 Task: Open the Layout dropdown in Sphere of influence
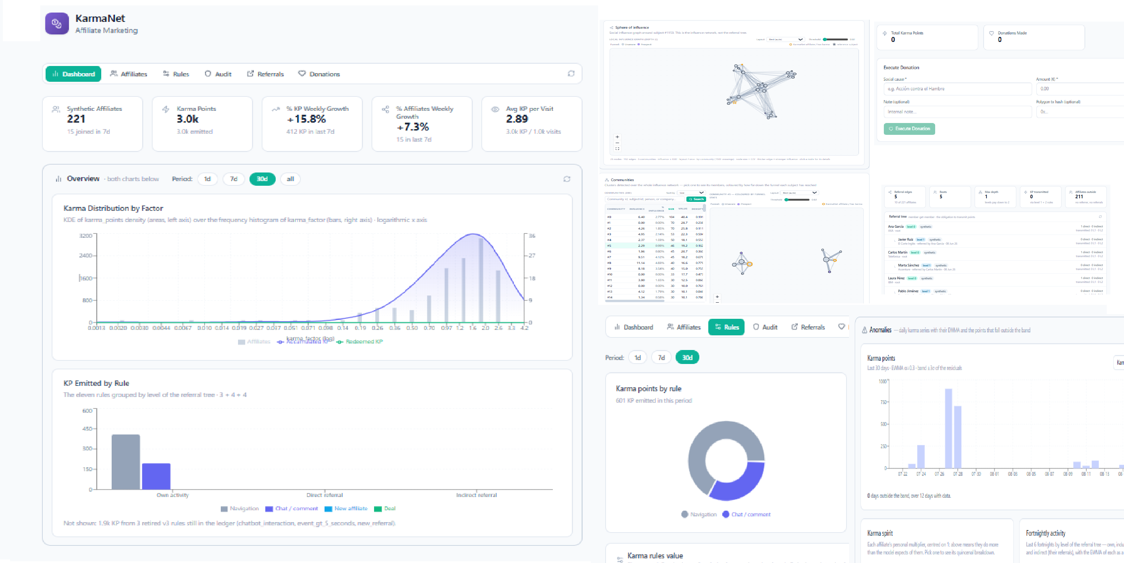pyautogui.click(x=785, y=39)
